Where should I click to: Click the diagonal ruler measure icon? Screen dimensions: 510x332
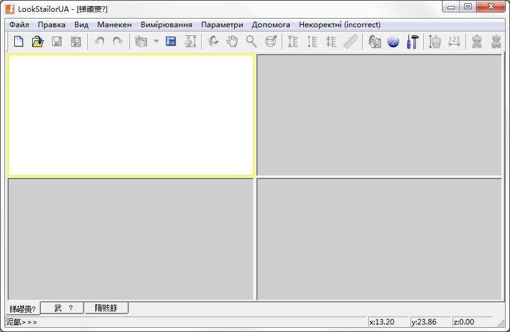[351, 41]
